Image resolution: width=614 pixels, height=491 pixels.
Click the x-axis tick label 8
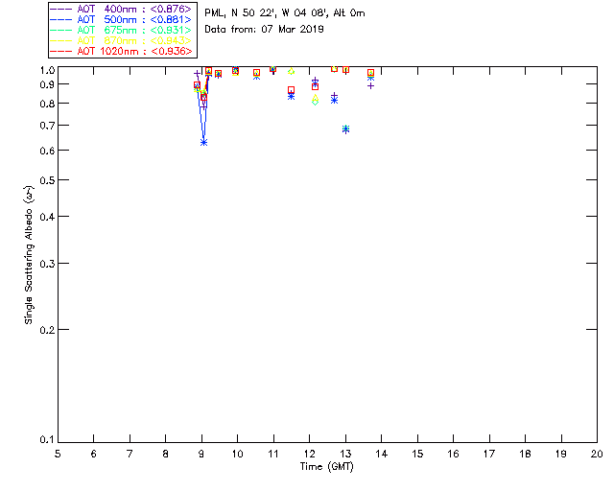[166, 454]
